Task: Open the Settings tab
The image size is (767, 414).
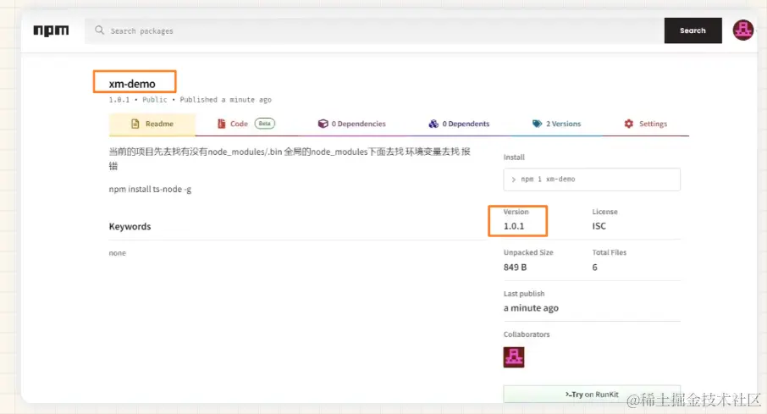Action: tap(646, 124)
